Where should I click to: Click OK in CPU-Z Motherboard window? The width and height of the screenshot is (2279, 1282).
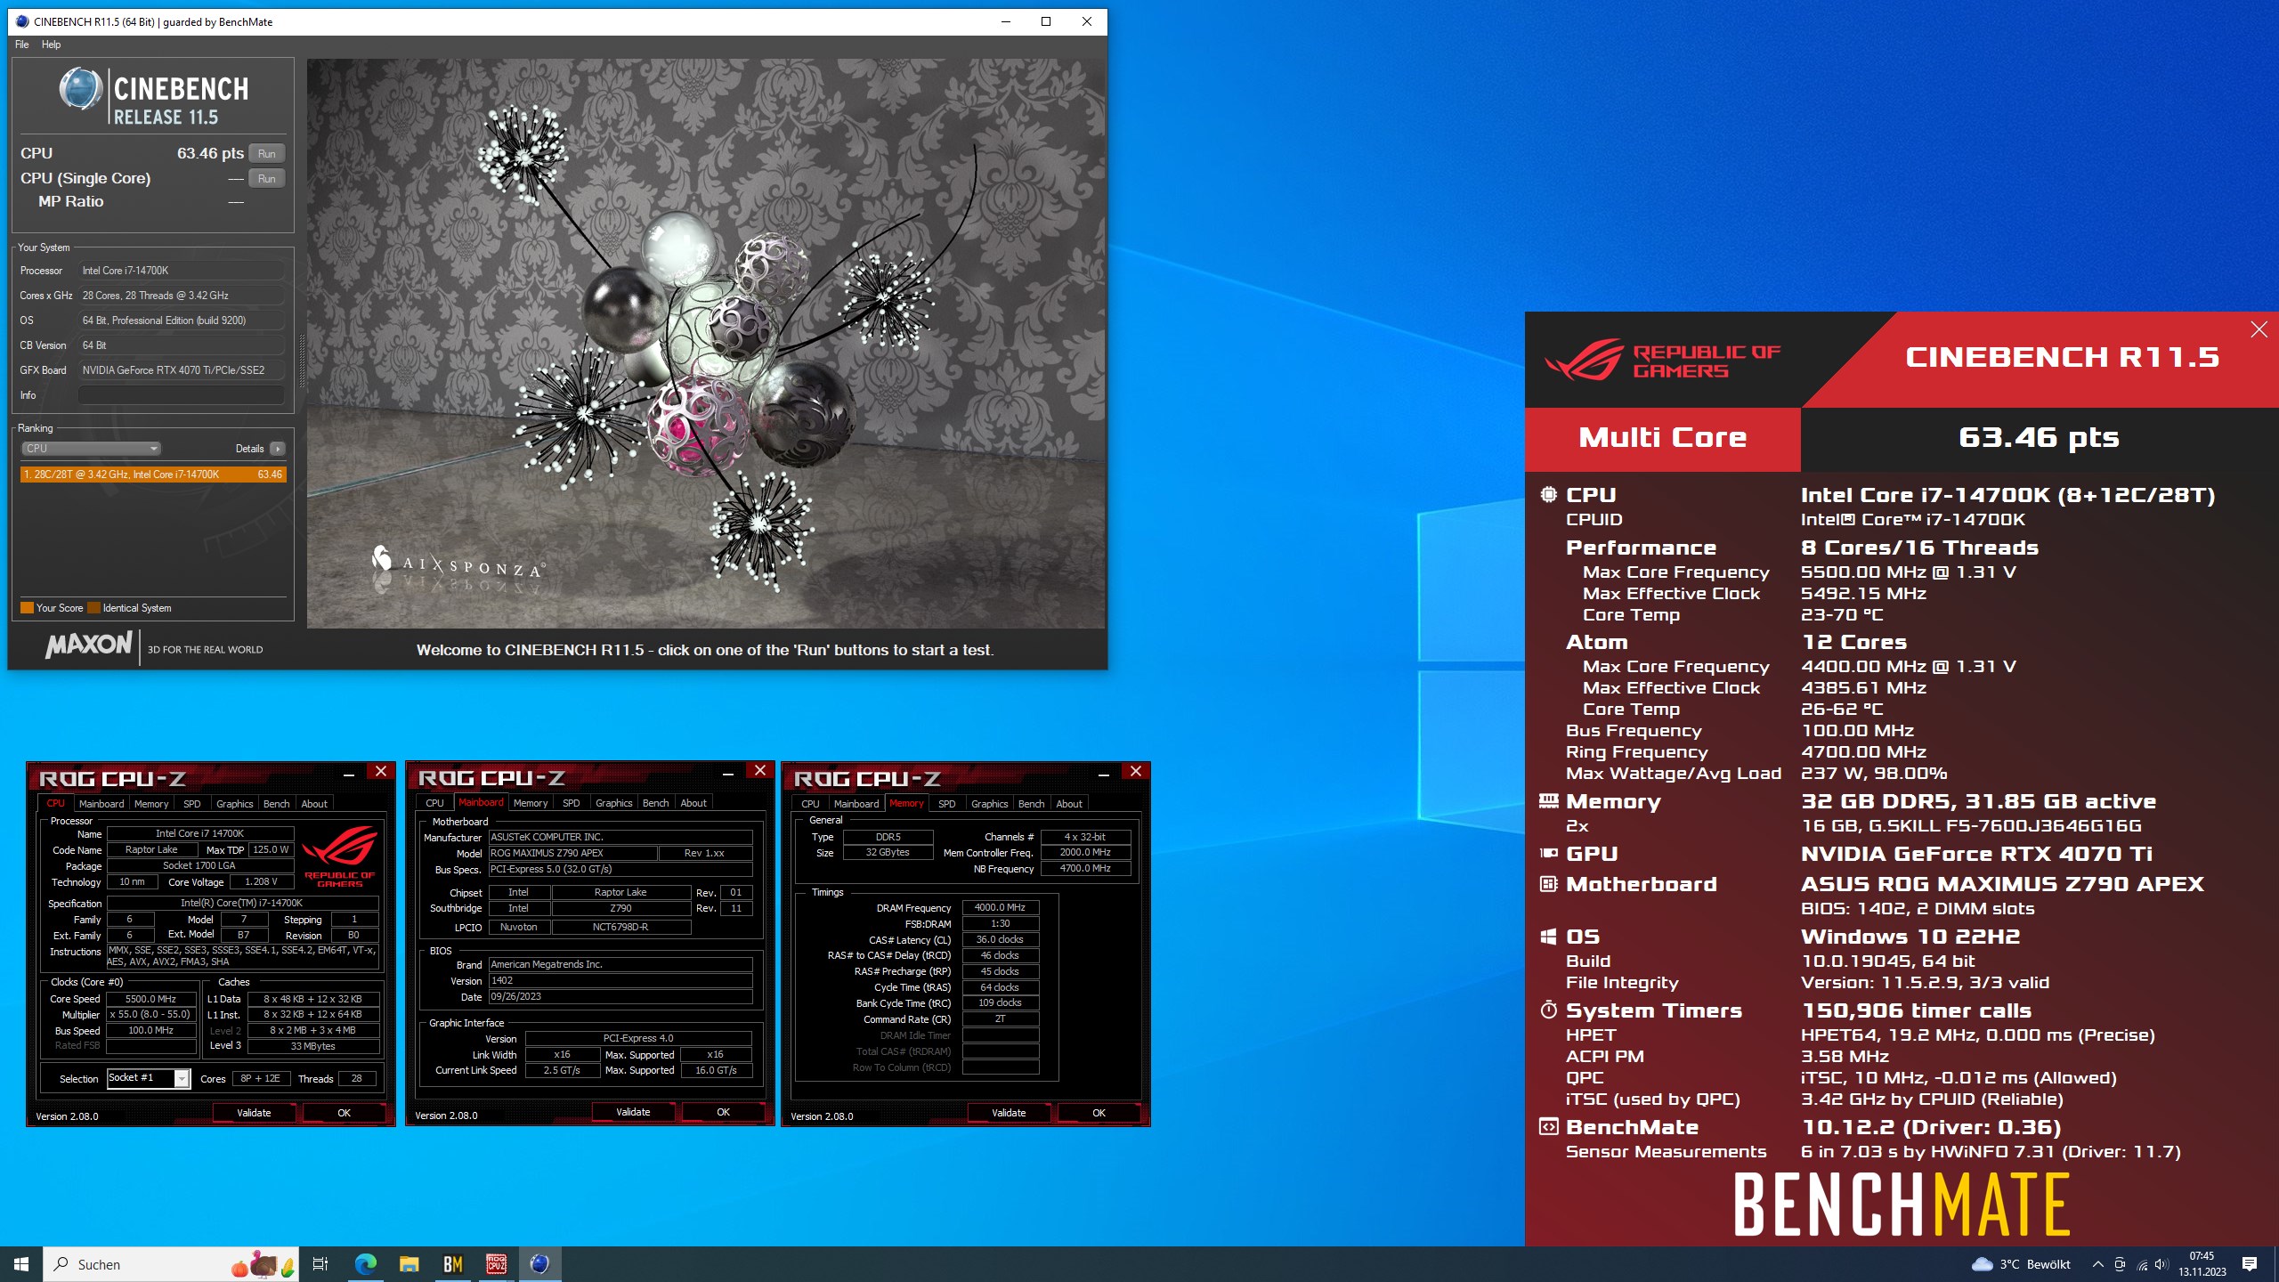(x=724, y=1112)
